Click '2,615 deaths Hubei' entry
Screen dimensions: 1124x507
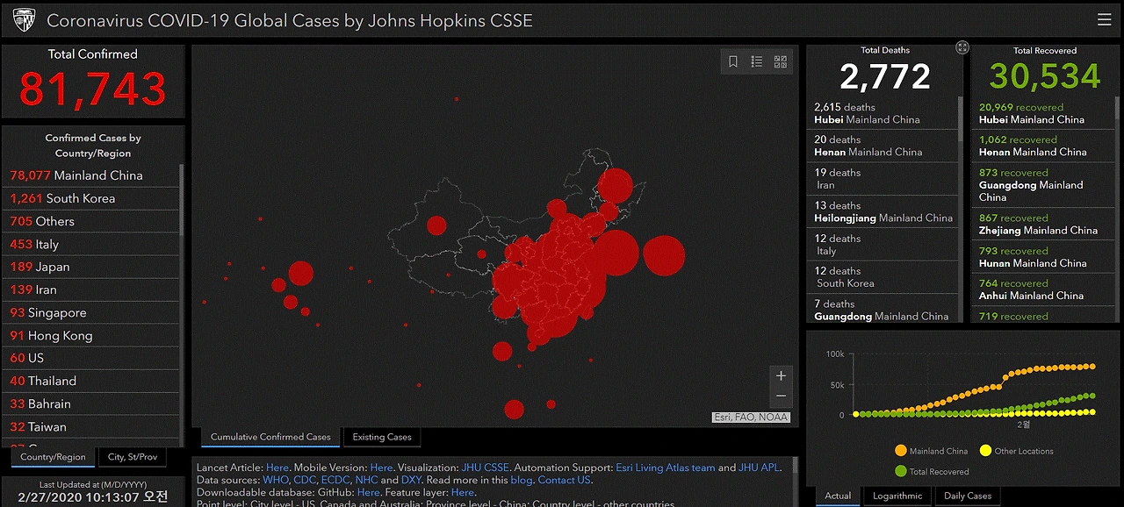coord(883,113)
